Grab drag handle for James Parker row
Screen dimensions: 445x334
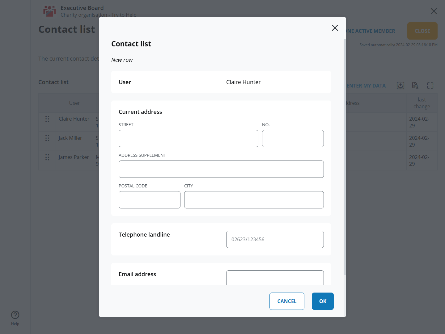47,157
